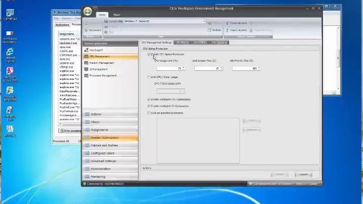
Task: Click the Refresh icon in ribbon
Action: [x=209, y=30]
